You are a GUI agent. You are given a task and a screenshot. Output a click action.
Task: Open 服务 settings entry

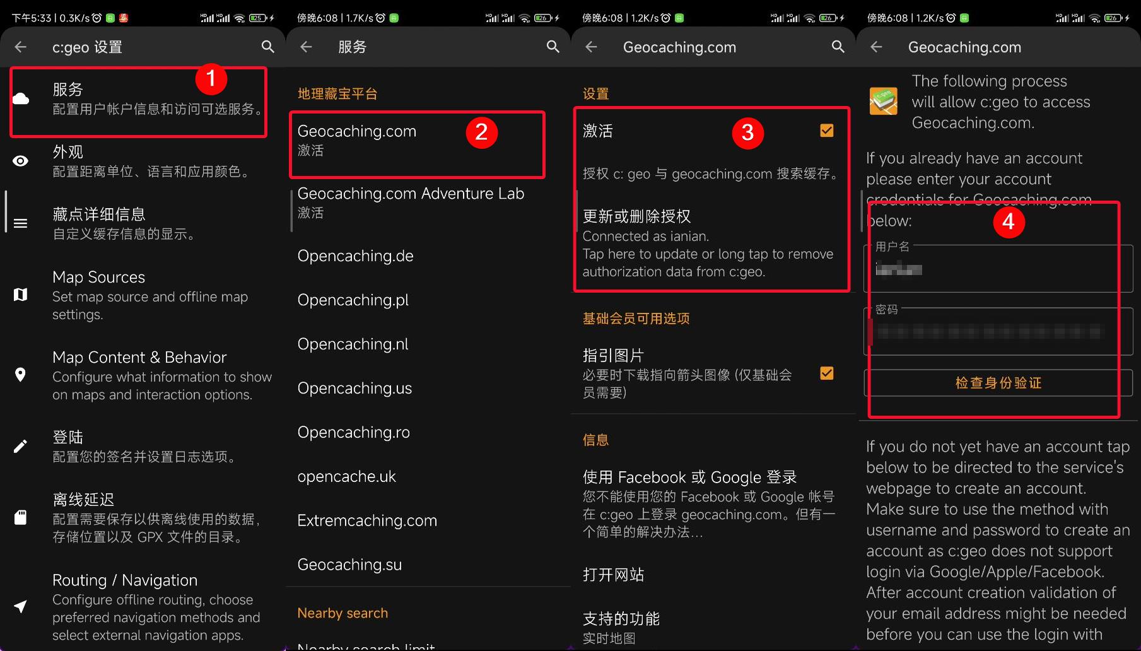point(143,98)
